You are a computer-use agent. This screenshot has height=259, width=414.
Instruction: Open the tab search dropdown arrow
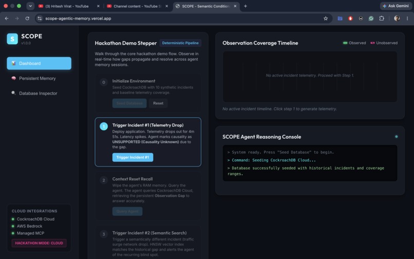click(x=30, y=6)
